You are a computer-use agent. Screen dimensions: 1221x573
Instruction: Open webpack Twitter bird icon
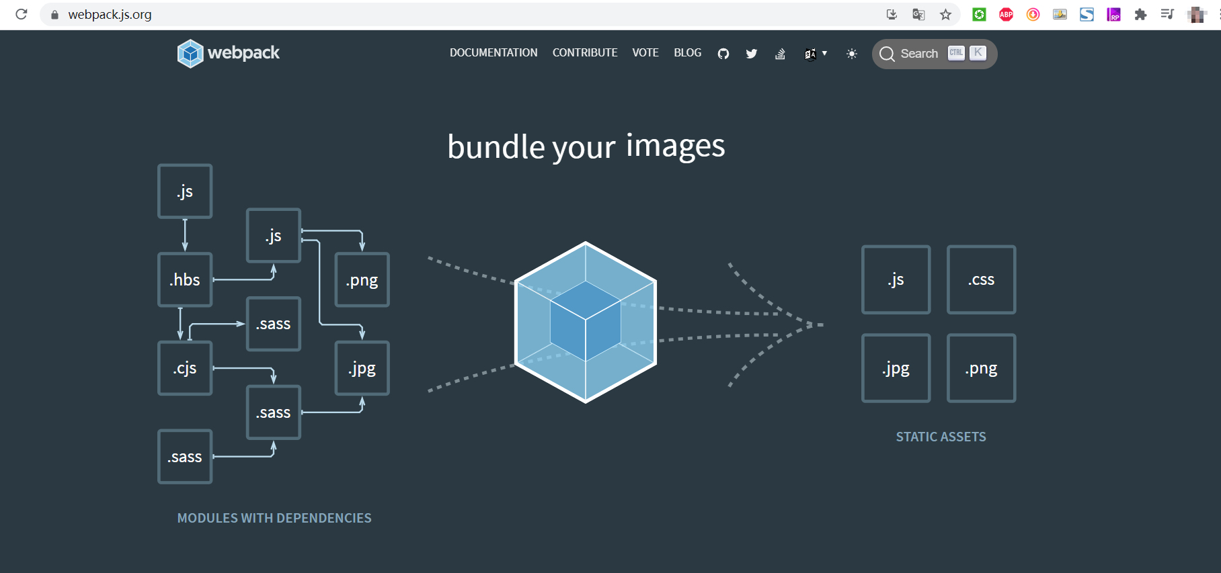752,54
